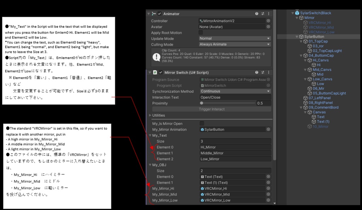This screenshot has width=362, height=210.
Task: Edit My_Text Element 2 Low_Mirror field
Action: click(235, 159)
